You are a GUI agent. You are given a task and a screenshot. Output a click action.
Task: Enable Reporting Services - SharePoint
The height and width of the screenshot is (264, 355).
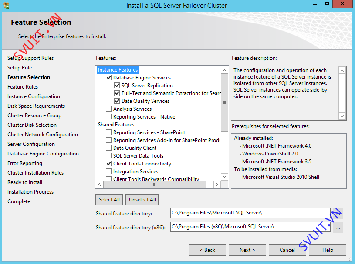pos(108,132)
